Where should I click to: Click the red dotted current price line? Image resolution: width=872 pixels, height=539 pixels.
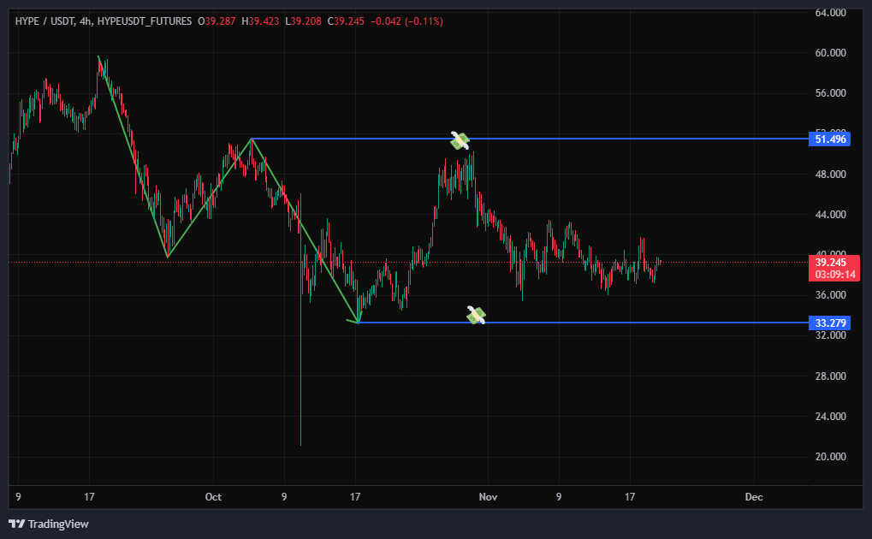pyautogui.click(x=727, y=263)
